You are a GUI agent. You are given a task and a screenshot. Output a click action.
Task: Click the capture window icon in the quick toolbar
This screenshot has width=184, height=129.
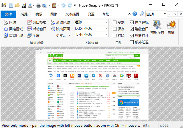pos(45,5)
